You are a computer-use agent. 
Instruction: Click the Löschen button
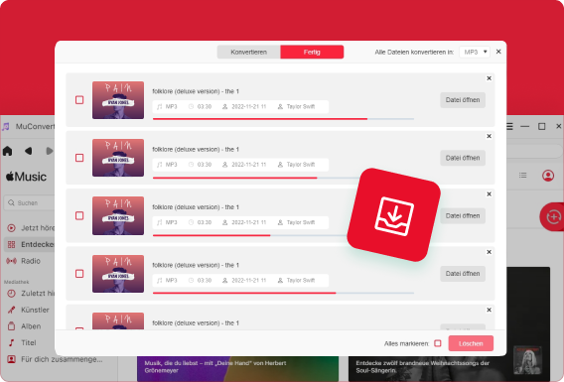click(471, 343)
